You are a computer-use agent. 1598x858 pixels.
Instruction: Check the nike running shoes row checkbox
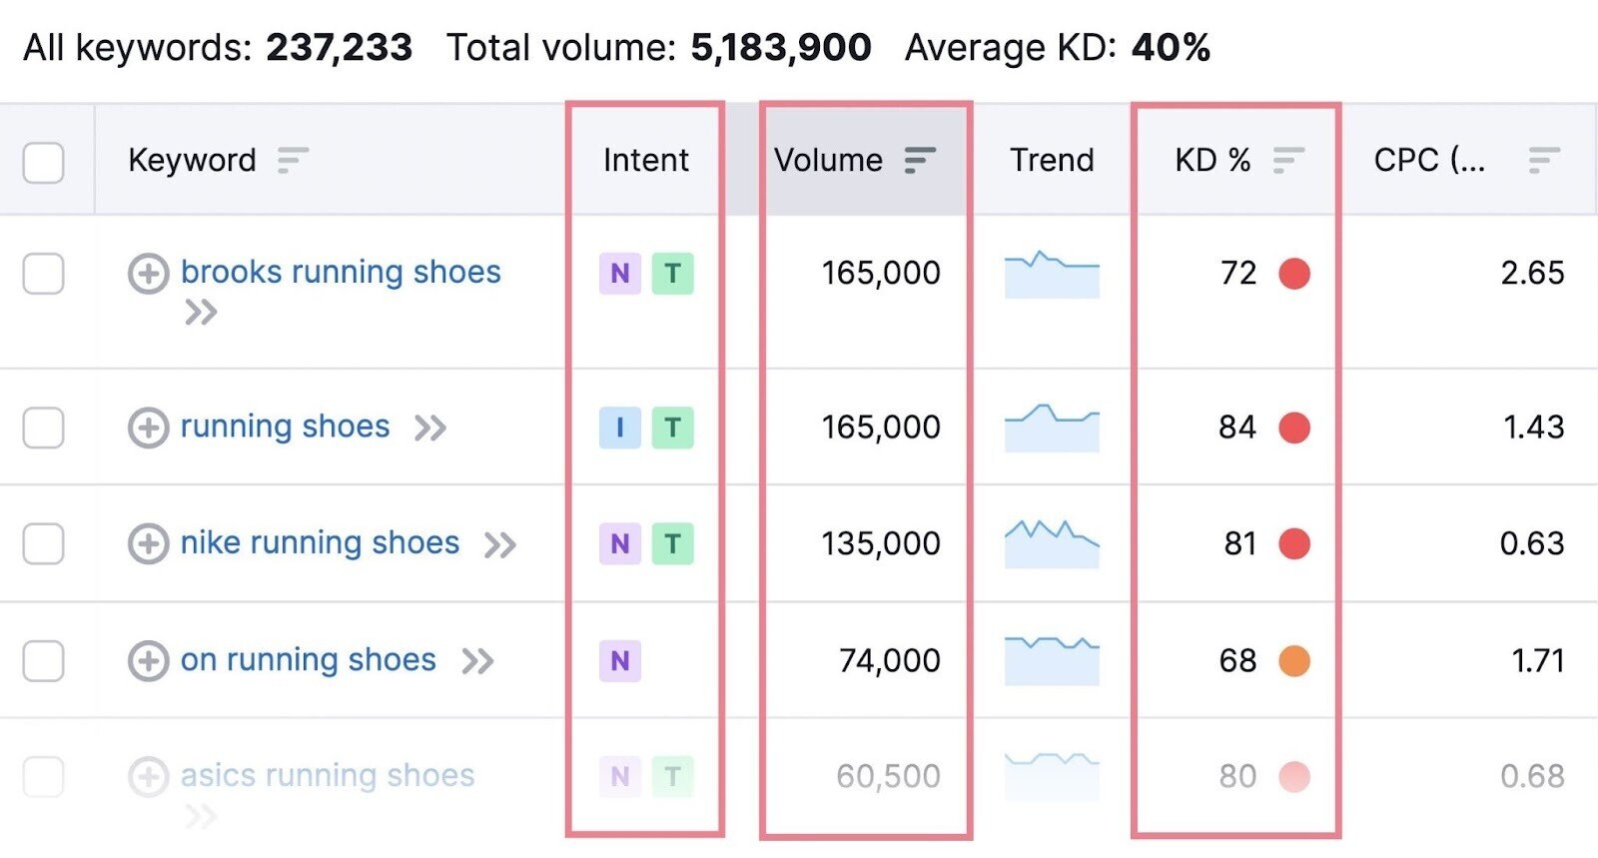coord(44,543)
